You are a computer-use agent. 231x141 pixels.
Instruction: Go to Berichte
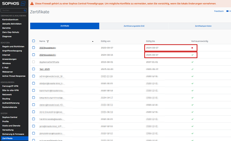pos(6,28)
